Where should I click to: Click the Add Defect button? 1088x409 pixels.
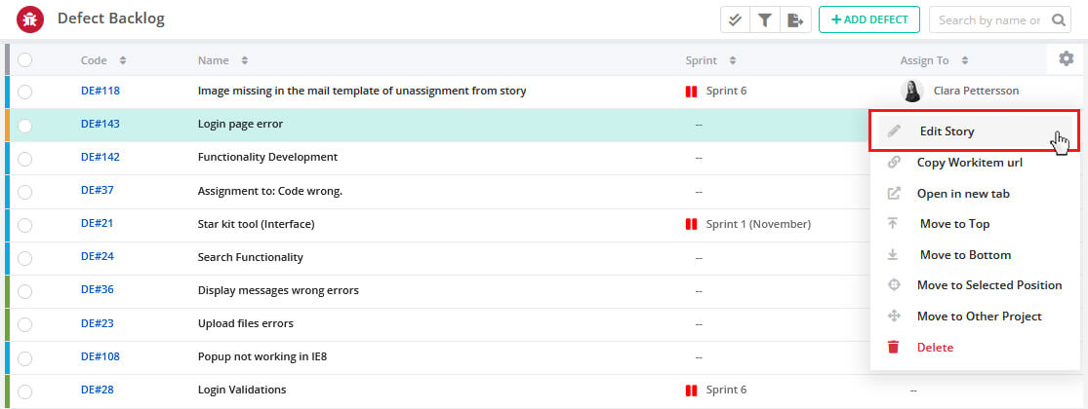point(869,19)
